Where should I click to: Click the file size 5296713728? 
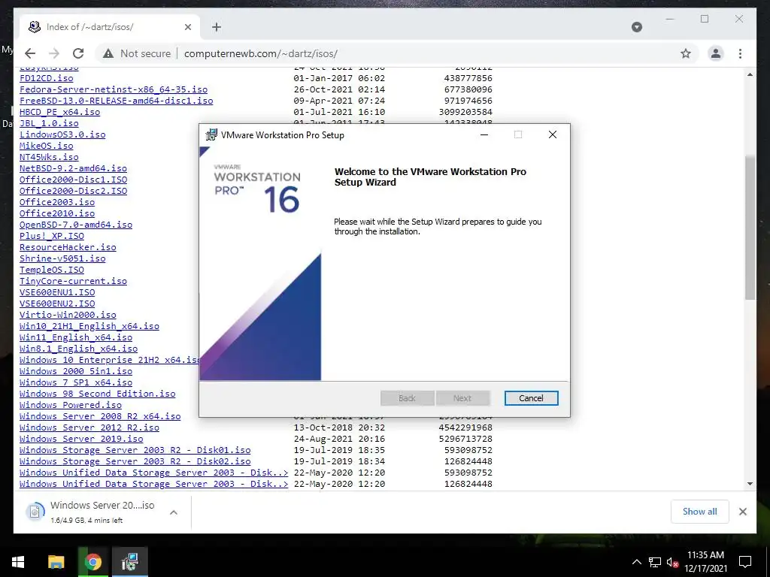pos(465,439)
